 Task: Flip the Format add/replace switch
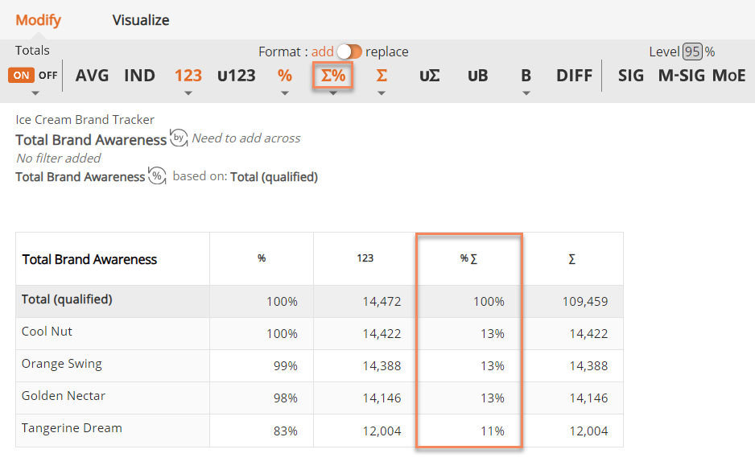point(349,52)
